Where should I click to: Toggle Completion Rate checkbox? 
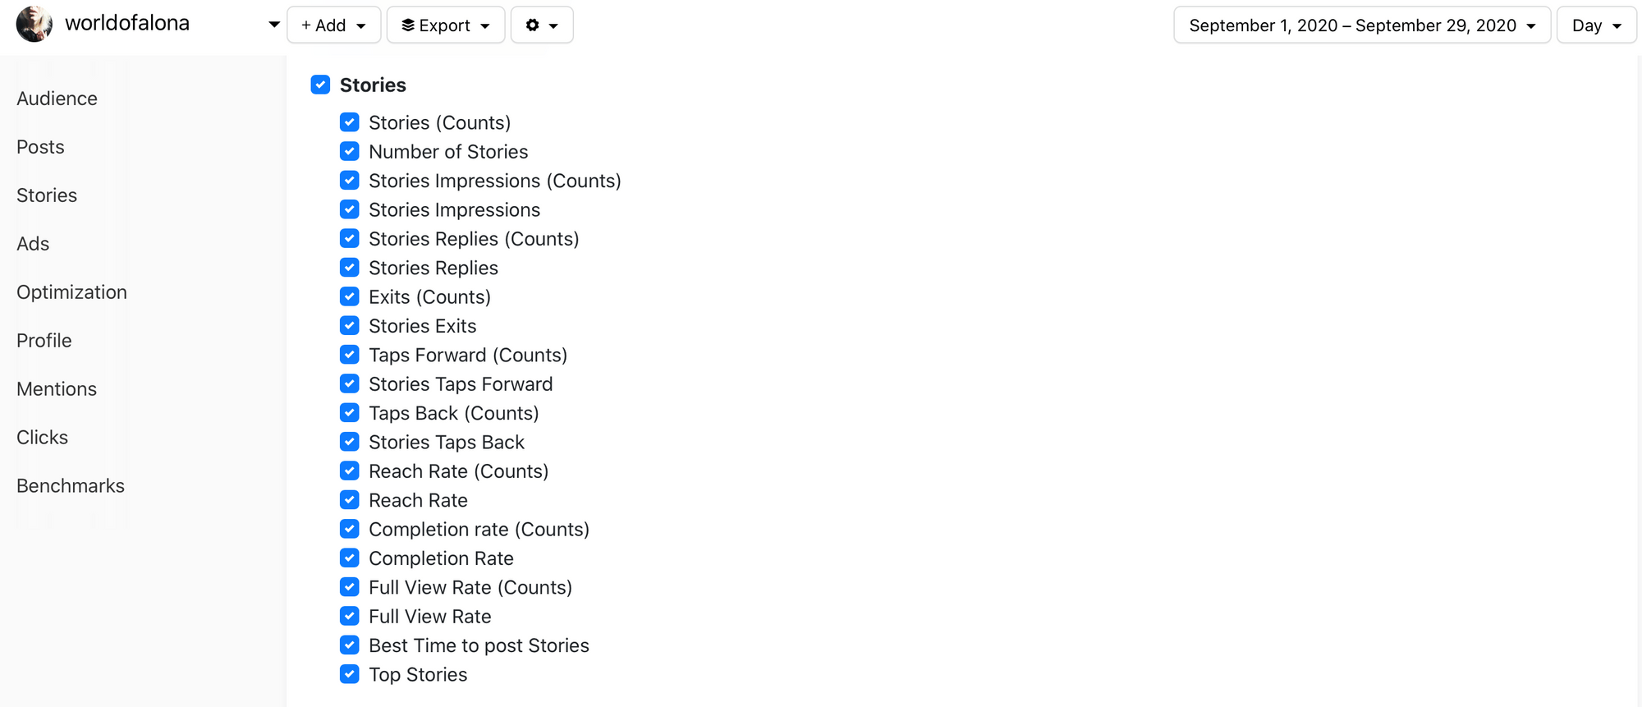coord(350,558)
